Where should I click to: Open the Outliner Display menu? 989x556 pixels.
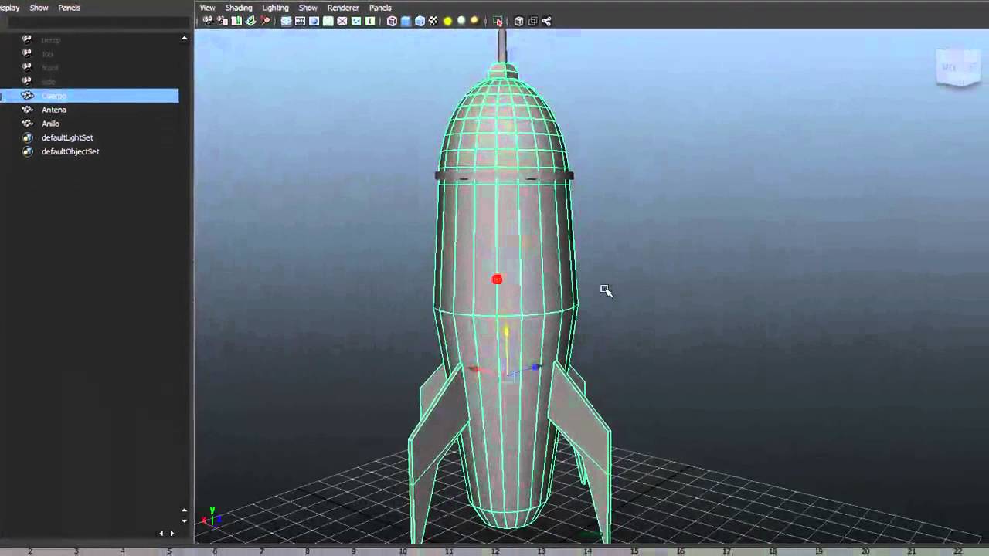[9, 8]
